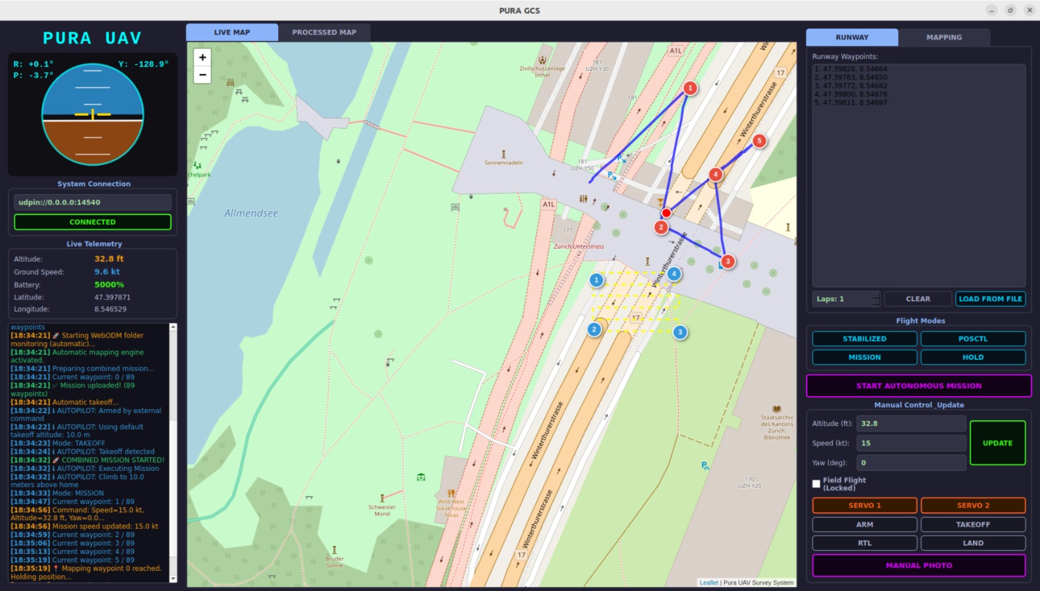
Task: Set flight mode to HOLD
Action: coord(973,357)
